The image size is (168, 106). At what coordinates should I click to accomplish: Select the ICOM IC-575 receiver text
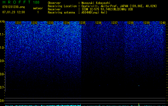(x=107, y=9)
